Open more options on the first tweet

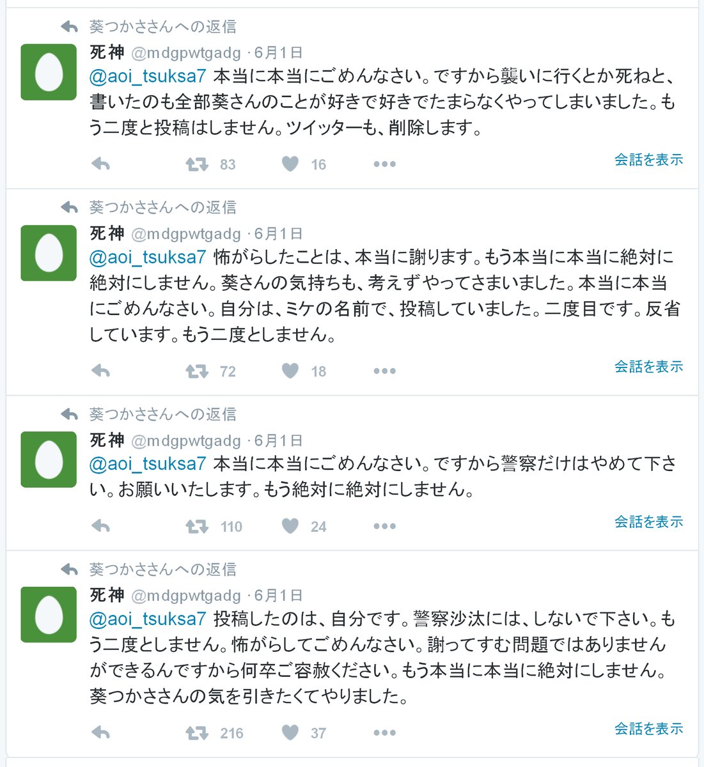point(384,164)
